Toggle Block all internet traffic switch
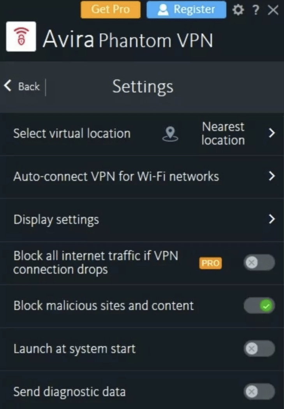The image size is (284, 409). 259,262
